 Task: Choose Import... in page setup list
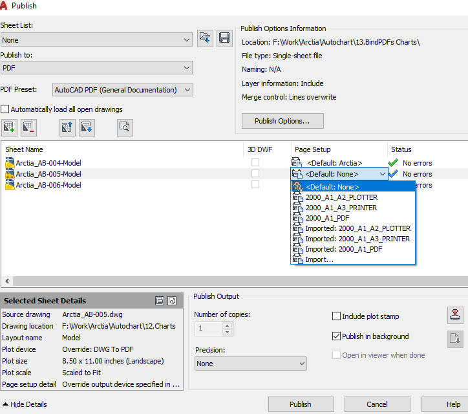click(x=353, y=259)
